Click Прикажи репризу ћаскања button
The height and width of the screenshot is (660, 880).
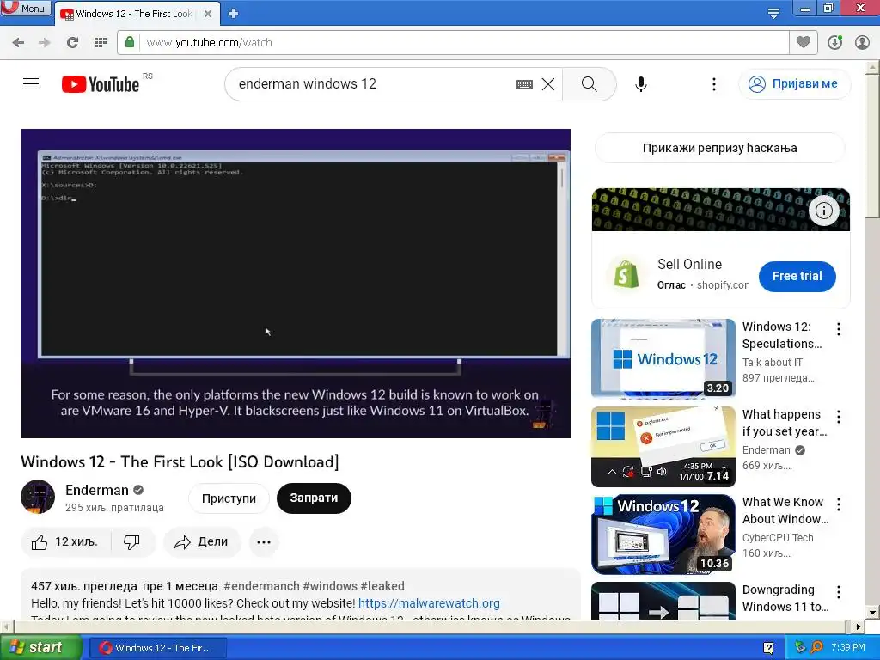[720, 148]
